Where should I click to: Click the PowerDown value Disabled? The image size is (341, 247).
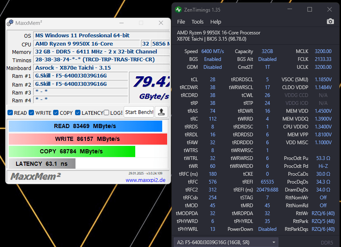point(267,229)
